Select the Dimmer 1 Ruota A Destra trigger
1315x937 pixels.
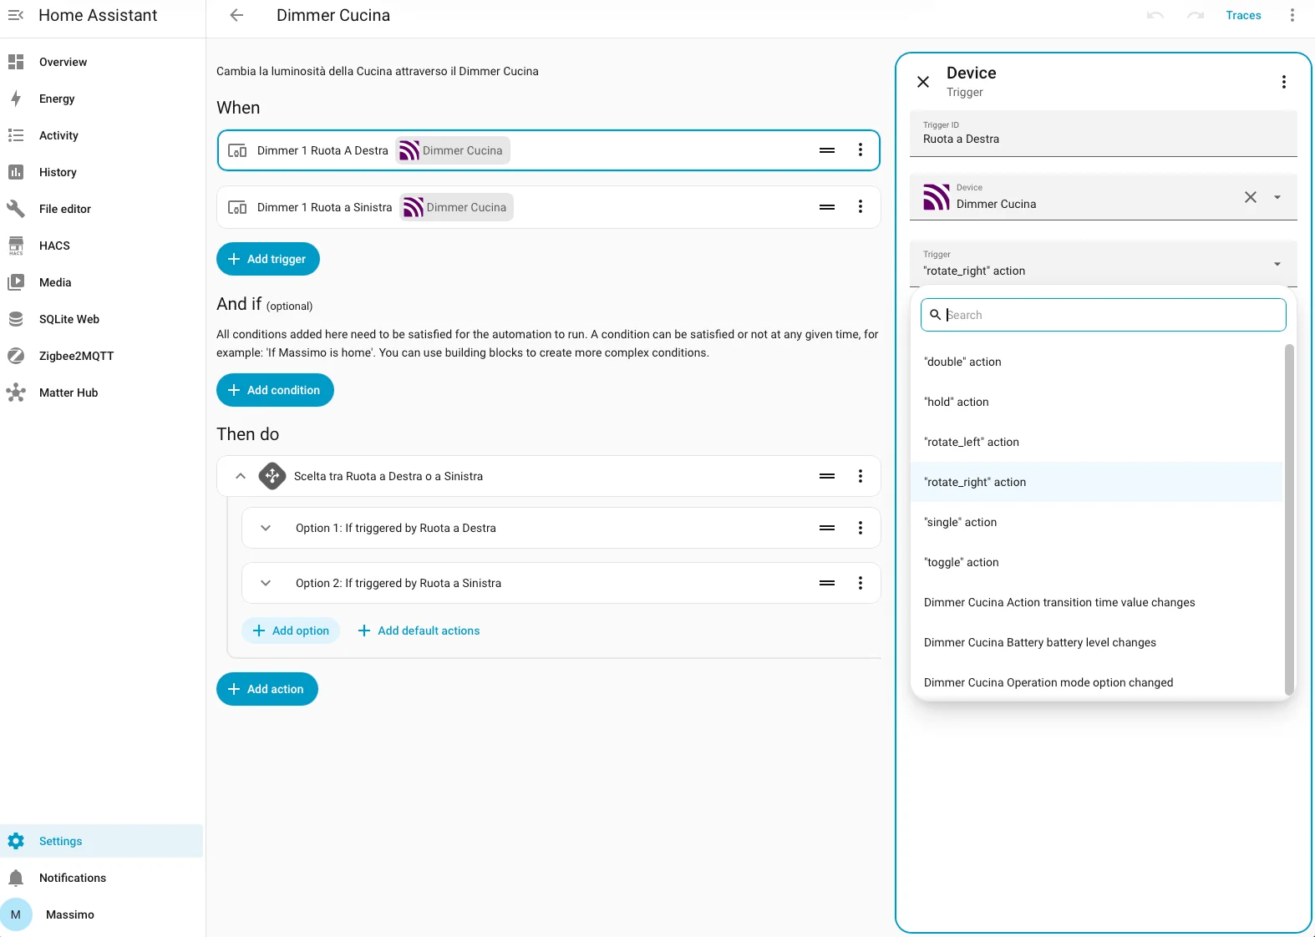pos(549,150)
